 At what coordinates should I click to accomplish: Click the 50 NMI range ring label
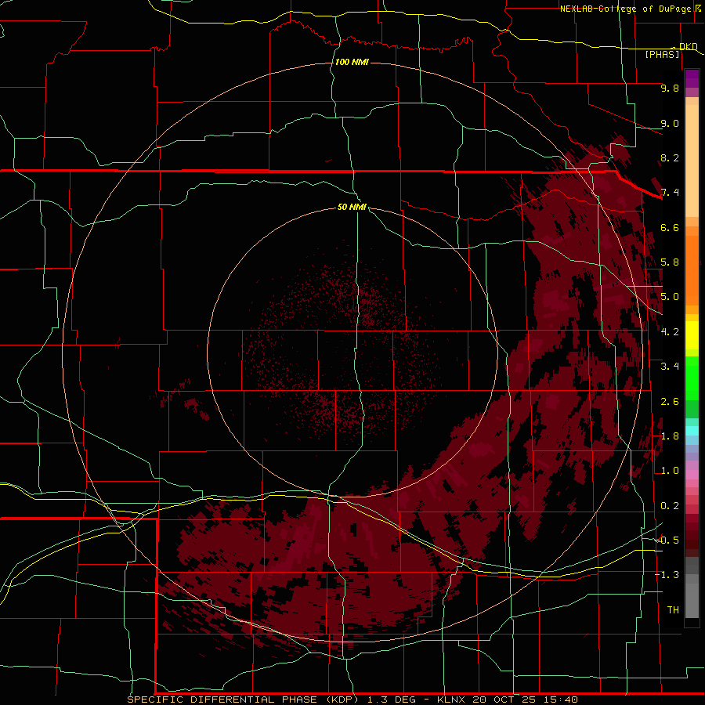click(352, 207)
